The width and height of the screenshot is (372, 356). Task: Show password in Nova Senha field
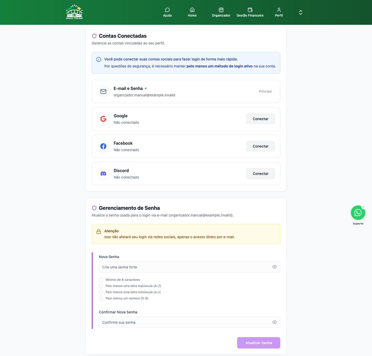(x=275, y=267)
